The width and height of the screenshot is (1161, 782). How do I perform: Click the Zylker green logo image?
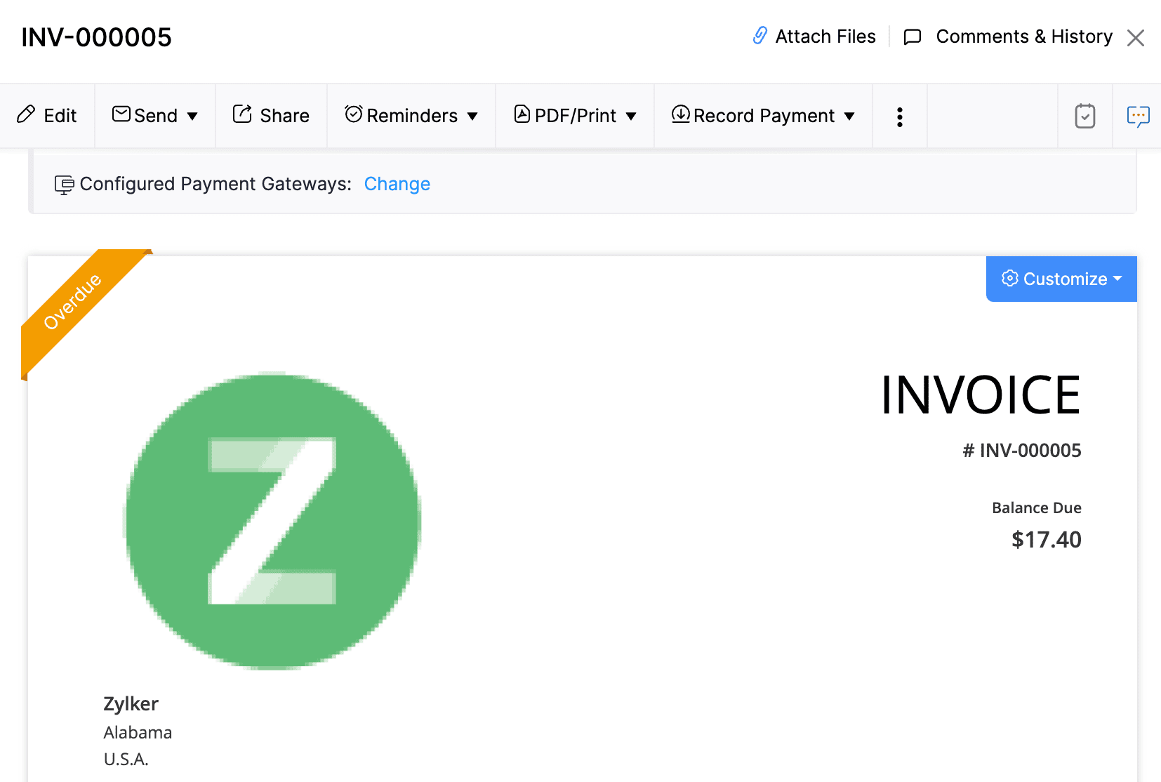pos(273,520)
